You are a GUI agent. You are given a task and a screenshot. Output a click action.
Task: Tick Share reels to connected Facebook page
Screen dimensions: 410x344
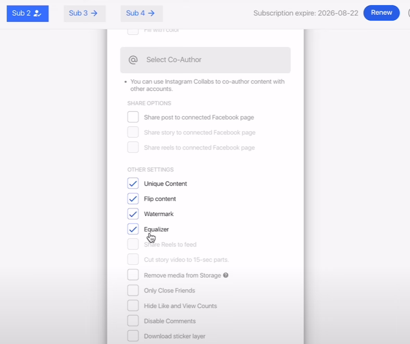(133, 148)
